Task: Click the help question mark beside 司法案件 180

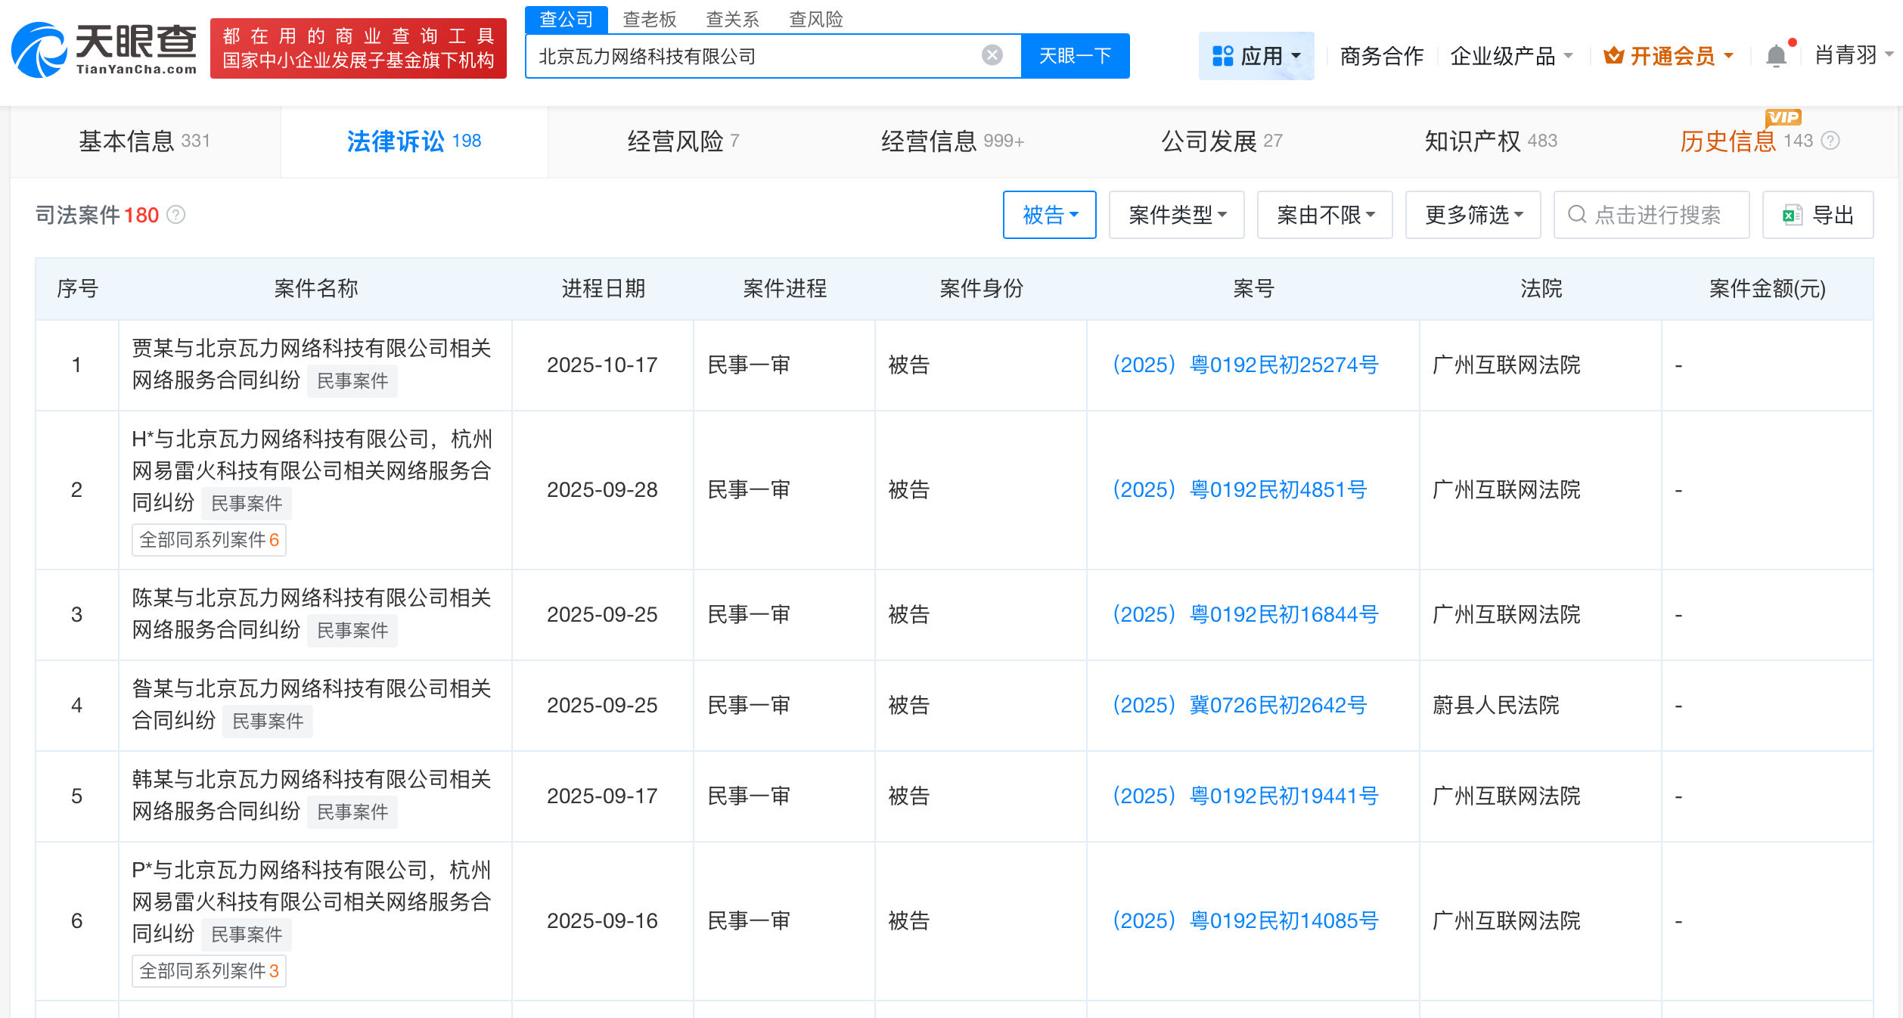Action: click(x=176, y=216)
